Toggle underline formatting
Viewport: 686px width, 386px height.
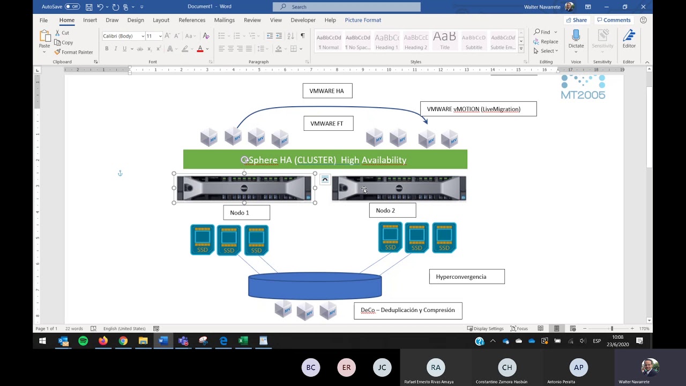pyautogui.click(x=124, y=49)
